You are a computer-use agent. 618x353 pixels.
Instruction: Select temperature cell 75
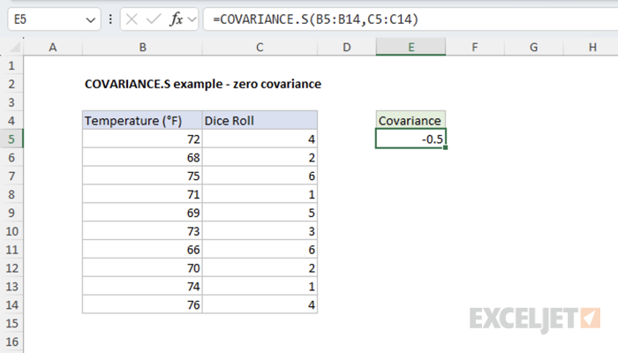click(142, 176)
